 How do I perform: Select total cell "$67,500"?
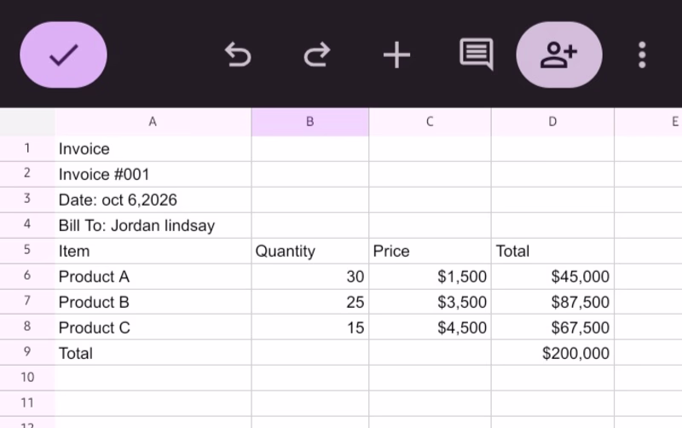point(552,327)
